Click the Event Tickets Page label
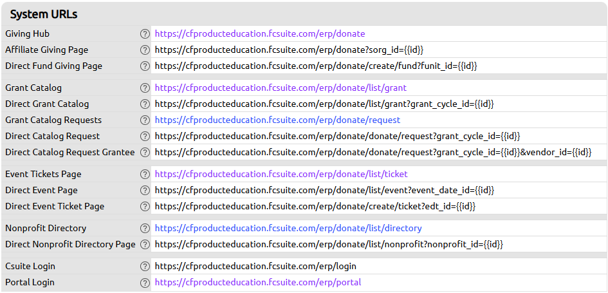608x293 pixels. 43,175
